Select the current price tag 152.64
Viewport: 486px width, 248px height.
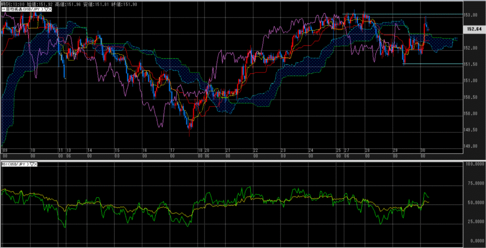pyautogui.click(x=474, y=29)
